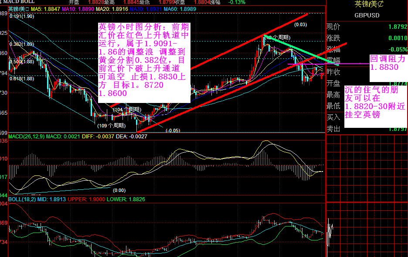Click the 英镑小时图分析 analysis text box
The image size is (408, 257).
tap(144, 62)
